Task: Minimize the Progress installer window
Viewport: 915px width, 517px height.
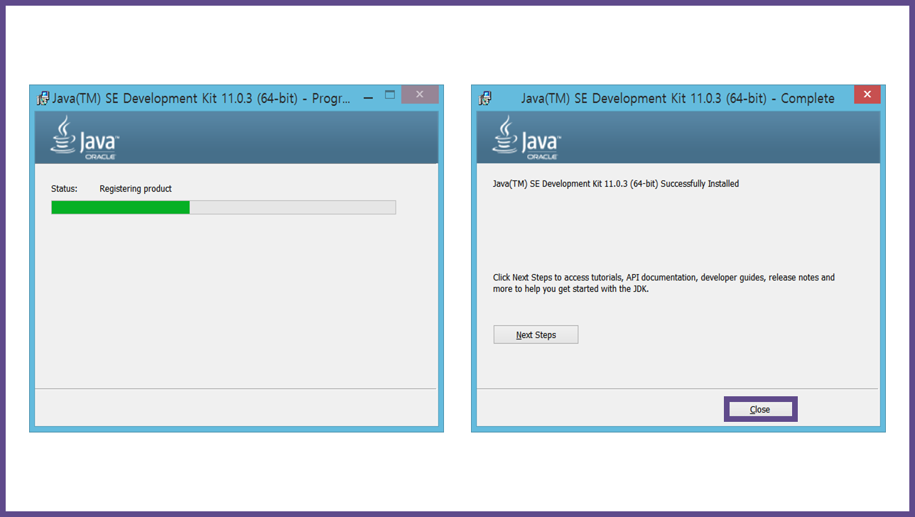Action: (x=368, y=97)
